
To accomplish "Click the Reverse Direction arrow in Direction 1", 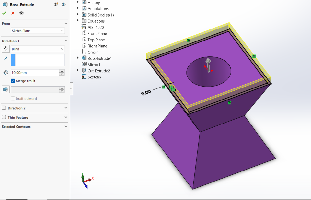I will (x=5, y=49).
